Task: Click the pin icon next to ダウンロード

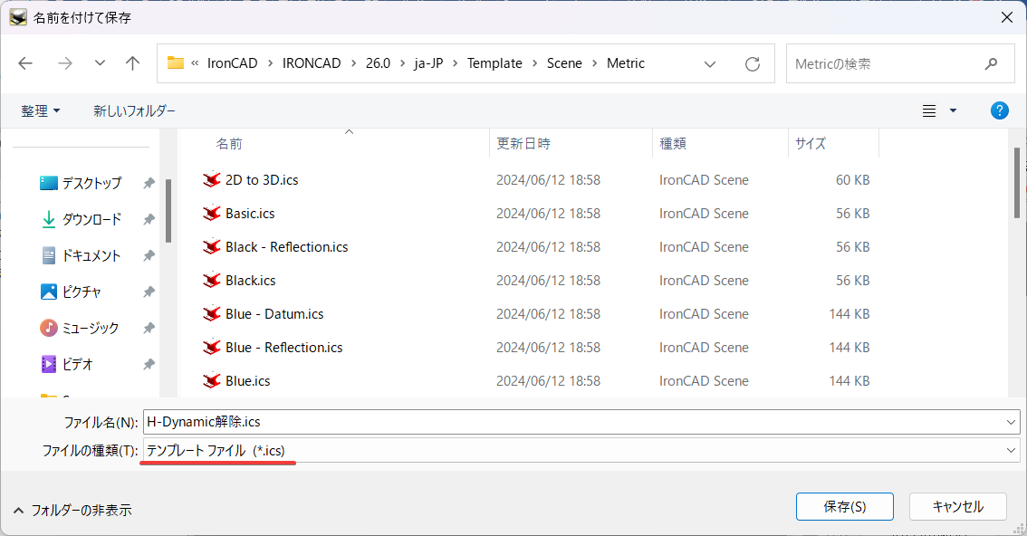Action: coord(149,219)
